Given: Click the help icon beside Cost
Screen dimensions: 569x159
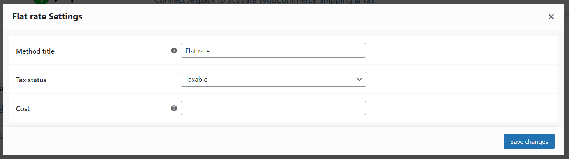Looking at the screenshot, I should (x=174, y=108).
